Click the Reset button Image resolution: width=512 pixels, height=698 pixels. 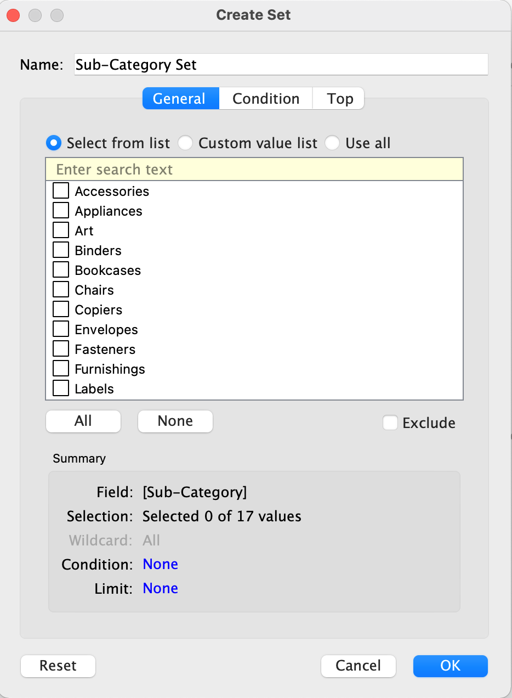point(58,666)
